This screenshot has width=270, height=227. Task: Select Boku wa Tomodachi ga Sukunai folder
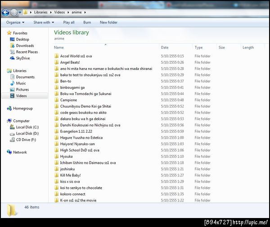86,94
